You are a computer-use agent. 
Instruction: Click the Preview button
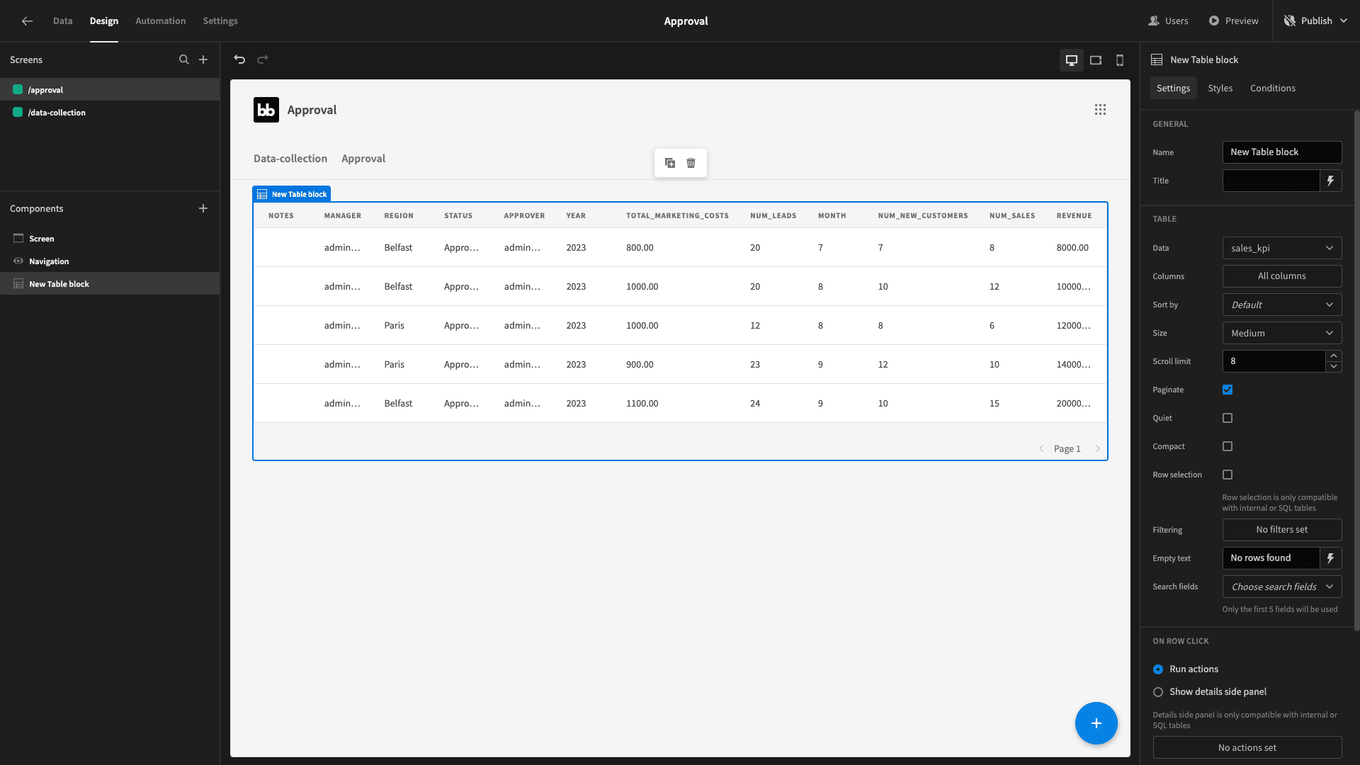click(x=1234, y=21)
